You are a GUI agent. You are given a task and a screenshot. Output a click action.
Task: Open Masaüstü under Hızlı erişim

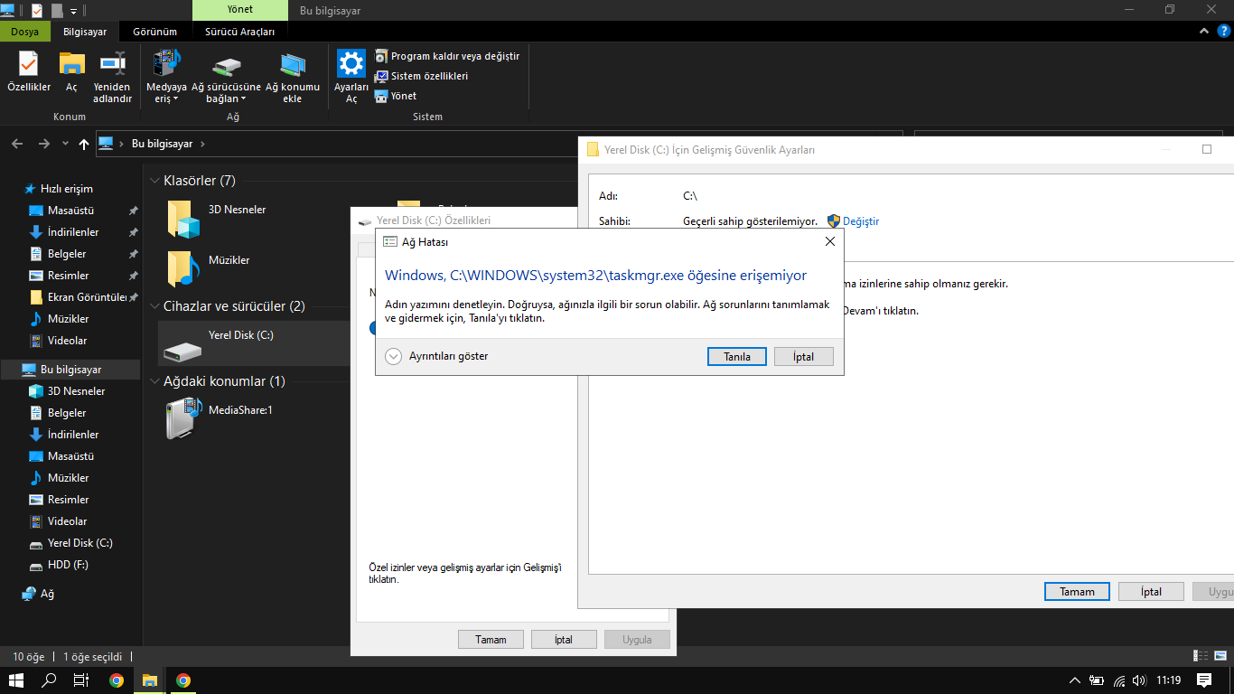[x=70, y=211]
